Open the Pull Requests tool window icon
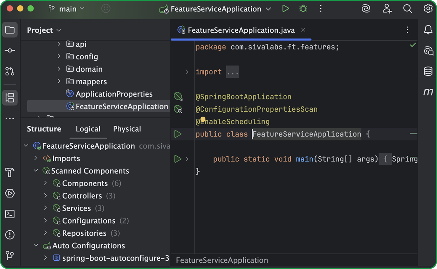 10,71
